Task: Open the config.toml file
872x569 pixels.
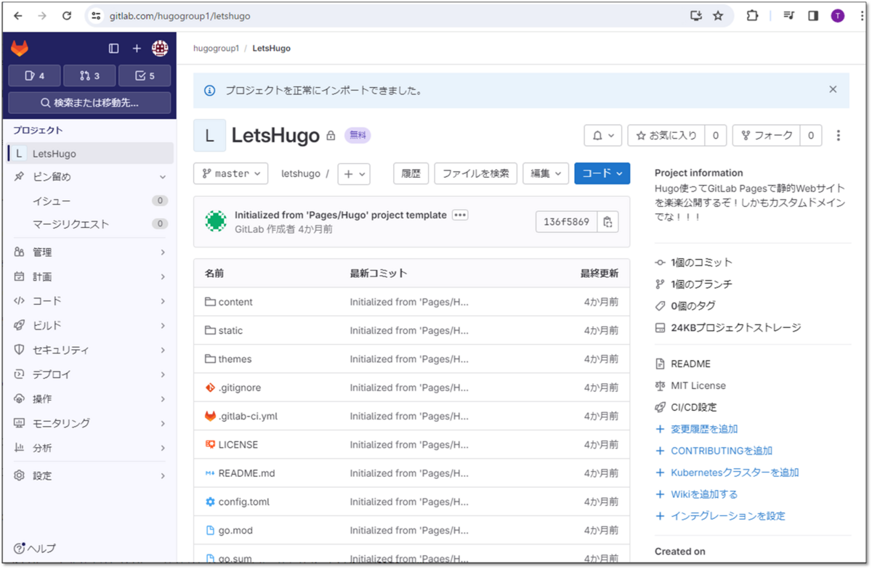Action: click(244, 502)
